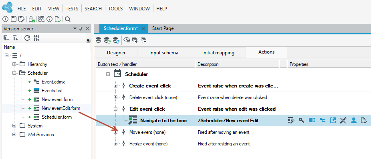Image resolution: width=371 pixels, height=159 pixels.
Task: Click the blue columns layout icon
Action: tap(312, 120)
